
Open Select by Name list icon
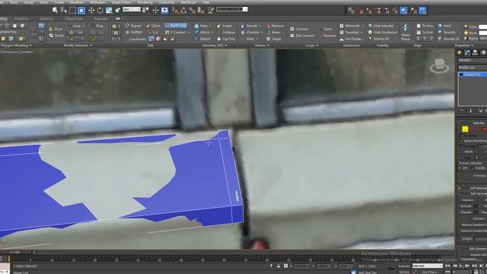point(64,10)
